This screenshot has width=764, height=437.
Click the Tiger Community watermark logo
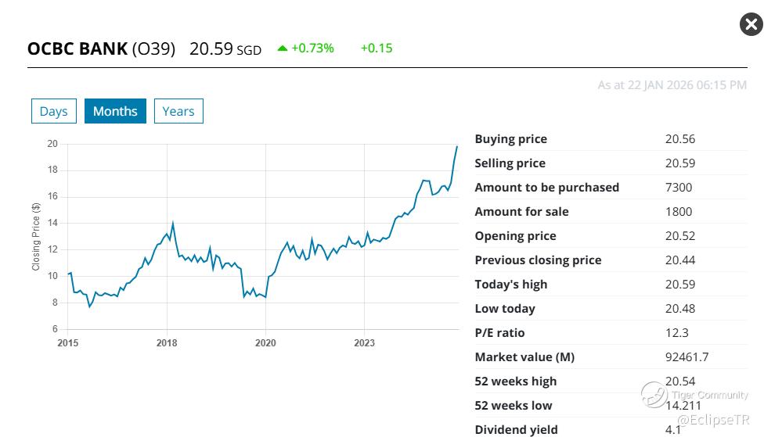654,394
